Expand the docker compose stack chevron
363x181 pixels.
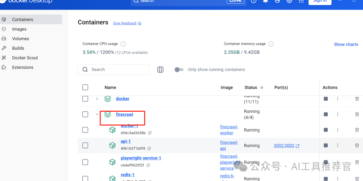[97, 99]
